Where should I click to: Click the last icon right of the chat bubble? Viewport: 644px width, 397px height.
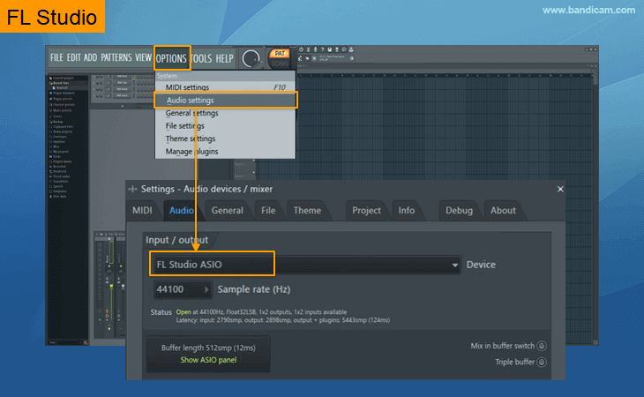tap(351, 49)
